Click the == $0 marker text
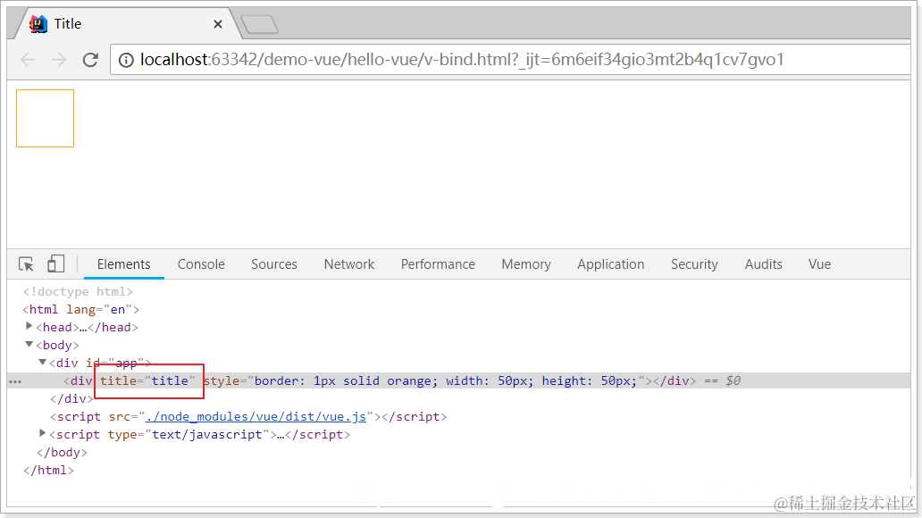 pyautogui.click(x=722, y=381)
